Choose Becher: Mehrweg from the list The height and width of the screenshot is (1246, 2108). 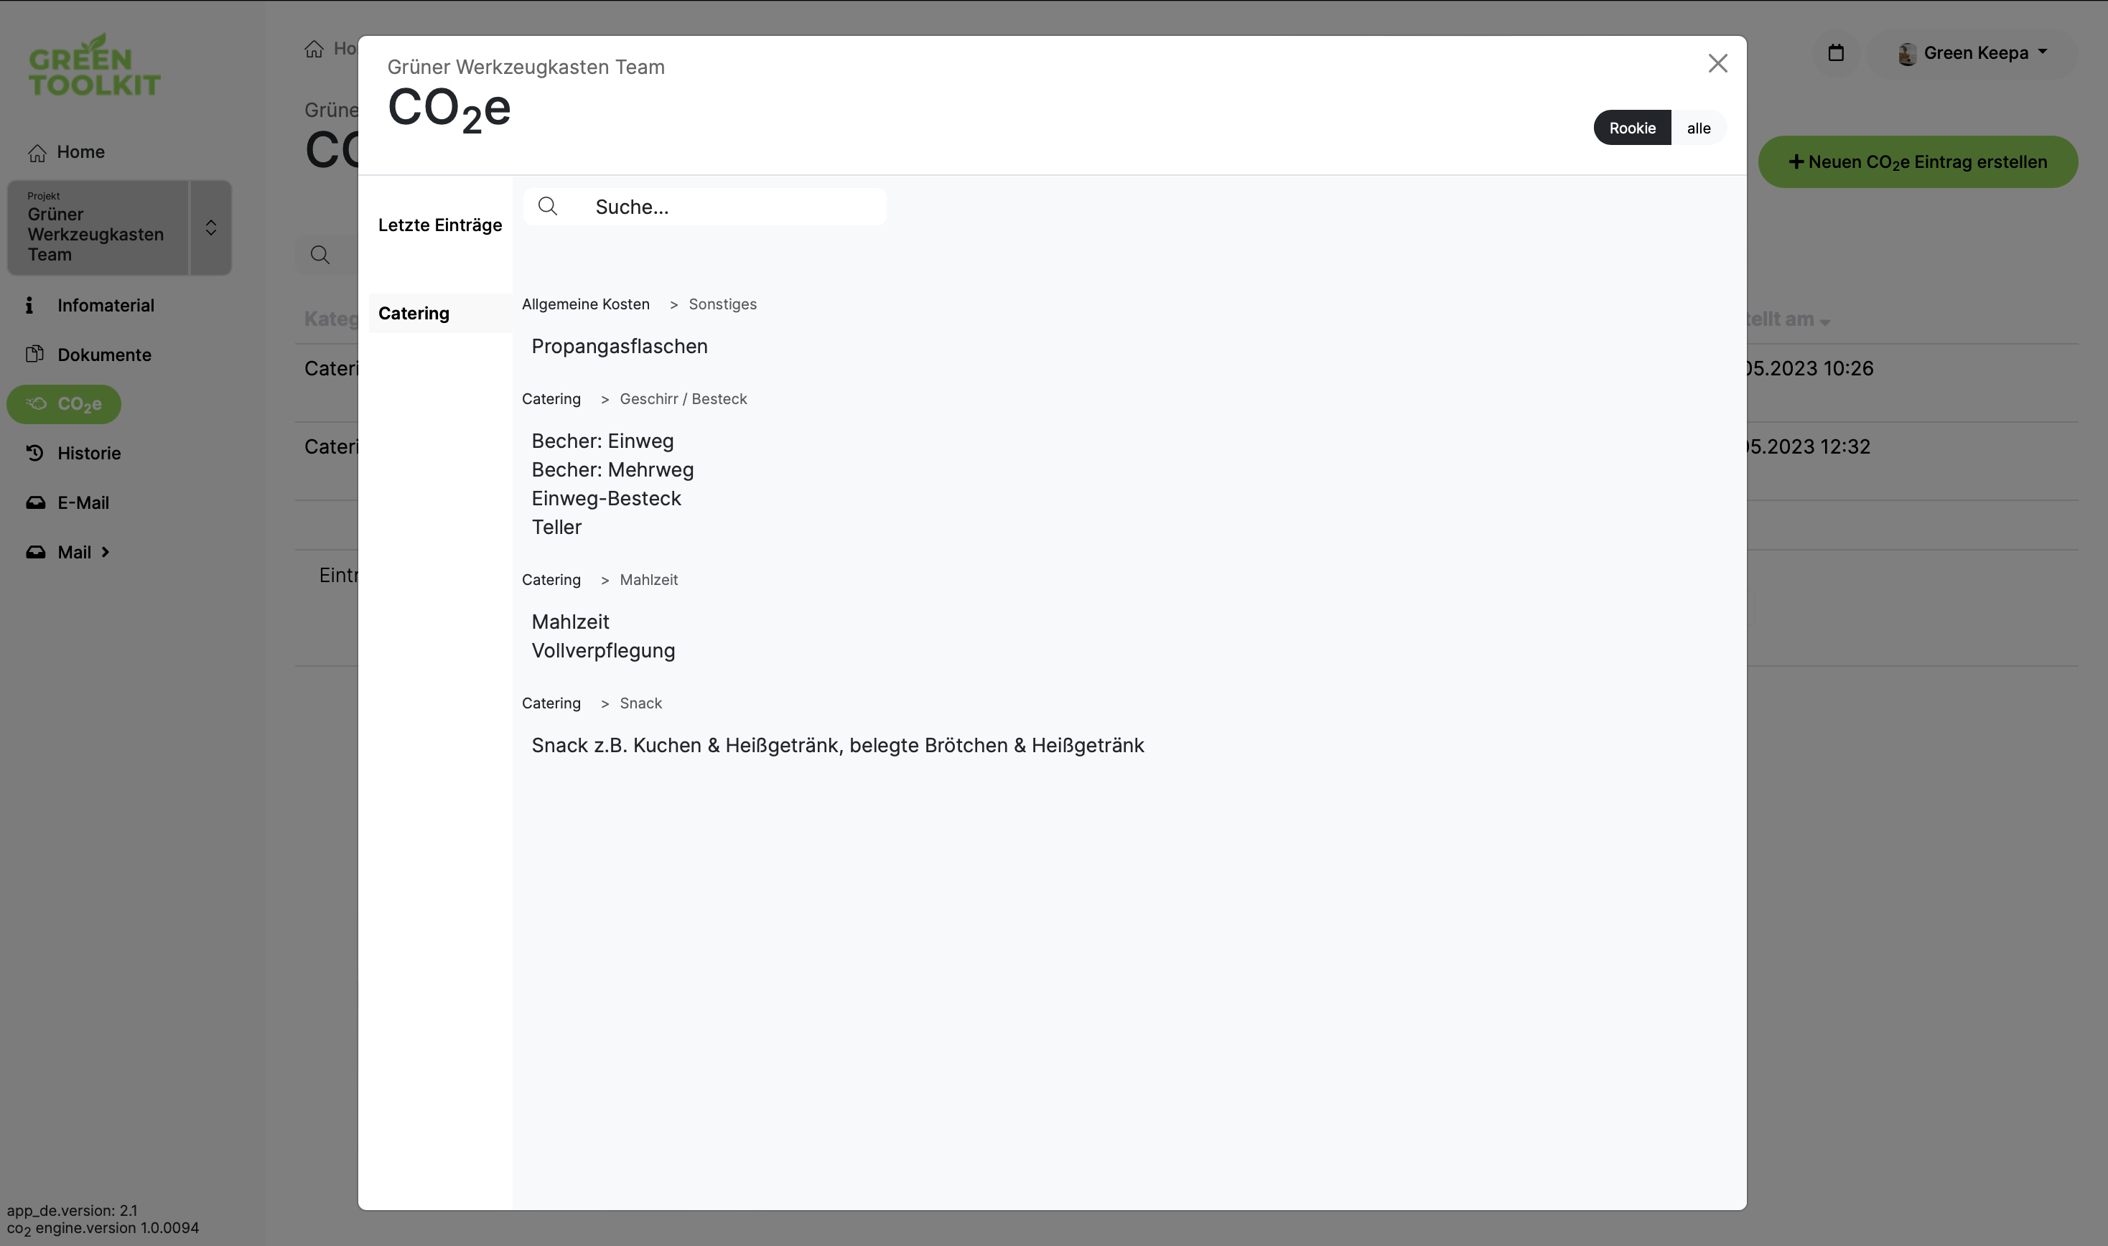[x=612, y=469]
